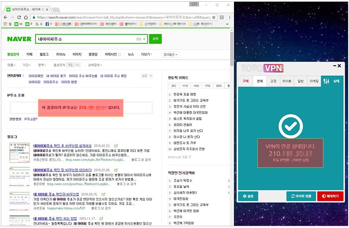Click the green 검색 search button

155,39
